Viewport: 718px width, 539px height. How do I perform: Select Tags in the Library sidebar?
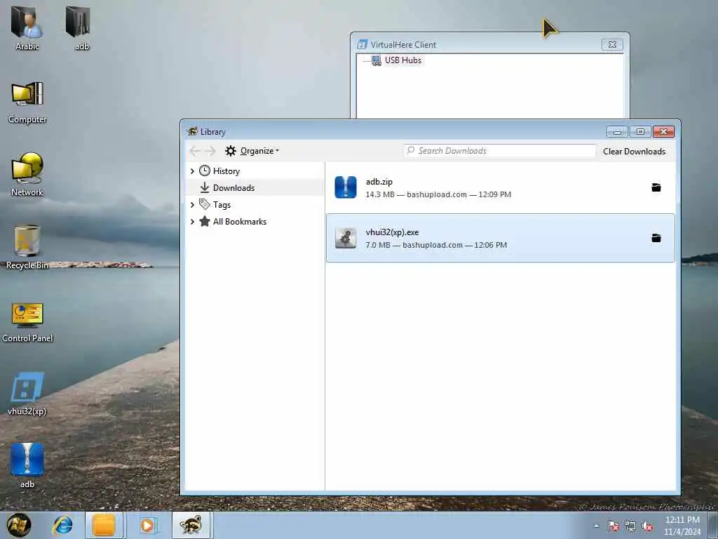(222, 205)
